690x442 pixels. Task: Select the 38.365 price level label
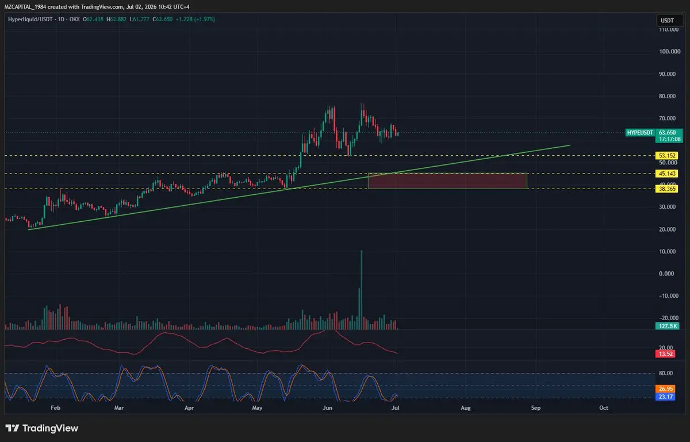(x=667, y=188)
